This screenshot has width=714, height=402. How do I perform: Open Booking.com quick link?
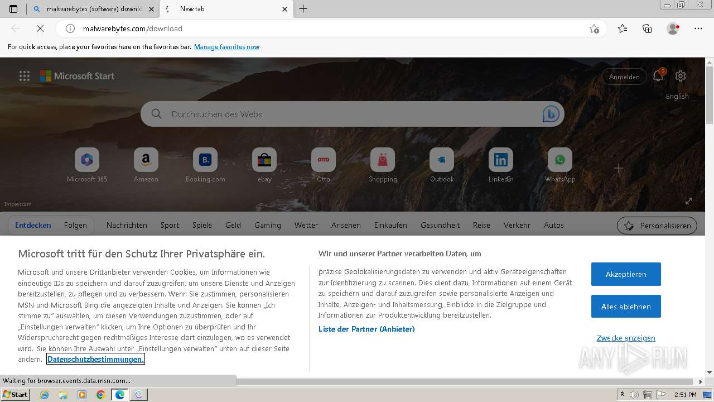(205, 165)
